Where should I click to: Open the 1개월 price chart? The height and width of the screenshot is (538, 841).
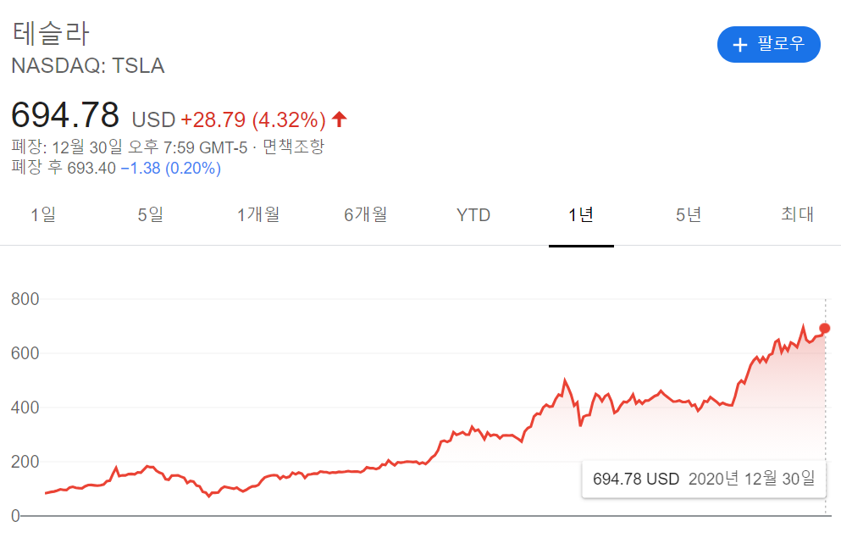coord(258,215)
